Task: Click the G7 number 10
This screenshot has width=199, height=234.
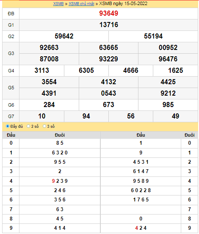Action: (x=41, y=116)
